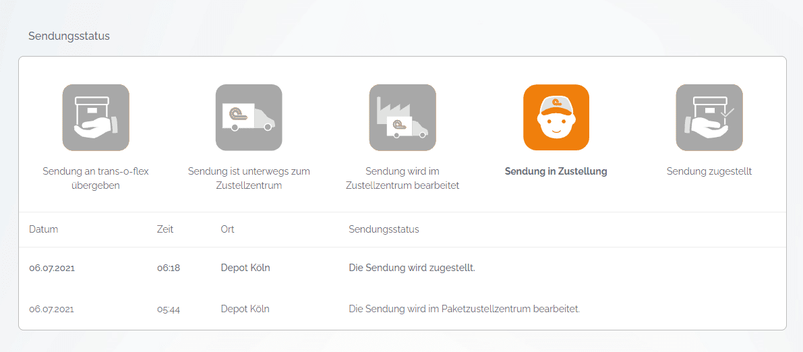Click the Paketzustellzentrum status message
This screenshot has height=352, width=803.
click(x=464, y=310)
